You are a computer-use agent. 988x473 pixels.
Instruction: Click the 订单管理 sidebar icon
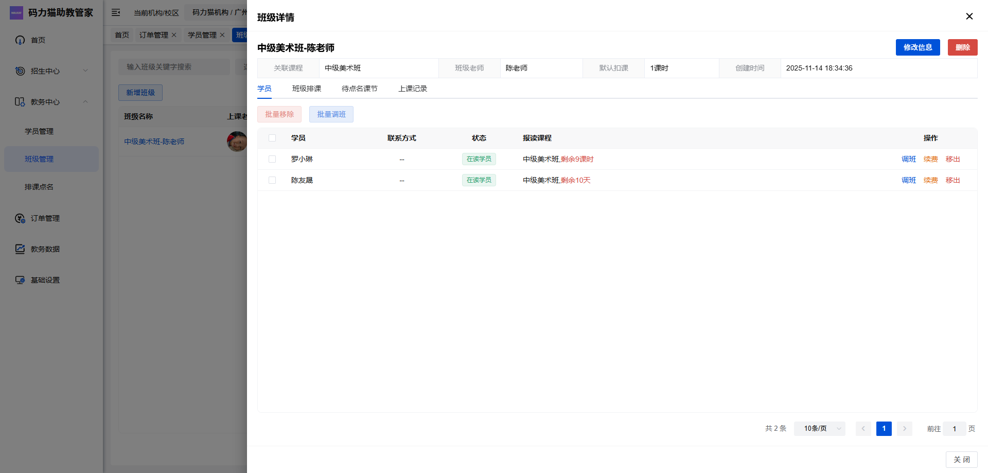[20, 218]
